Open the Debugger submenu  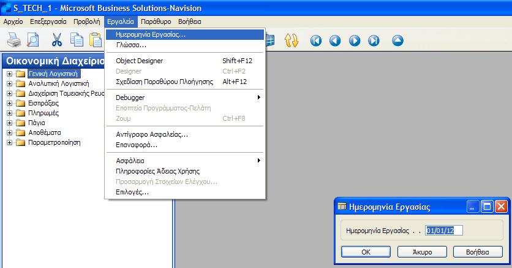click(x=185, y=98)
